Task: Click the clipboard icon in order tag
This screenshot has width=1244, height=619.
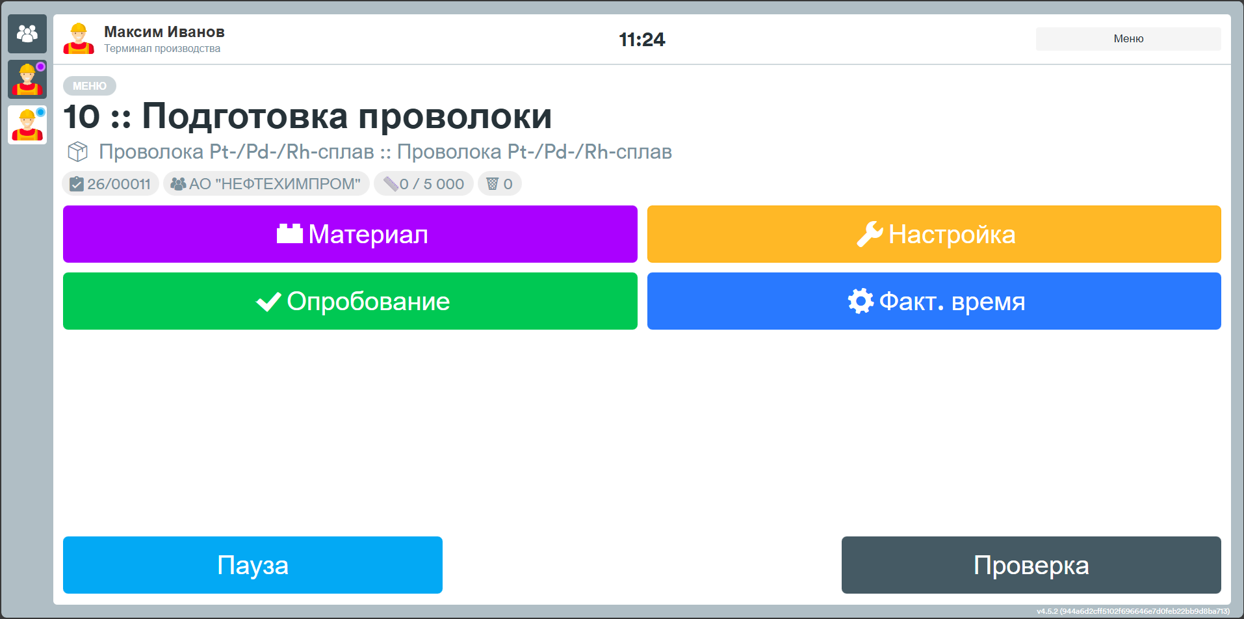Action: (x=77, y=184)
